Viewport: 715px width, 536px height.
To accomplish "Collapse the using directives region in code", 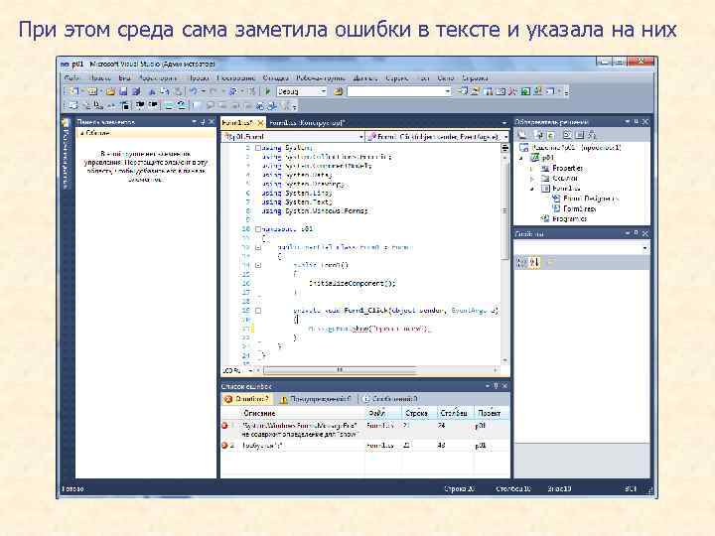I will [258, 148].
